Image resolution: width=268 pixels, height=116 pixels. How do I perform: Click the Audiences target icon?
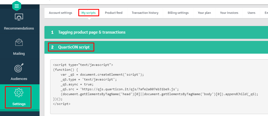point(19,68)
